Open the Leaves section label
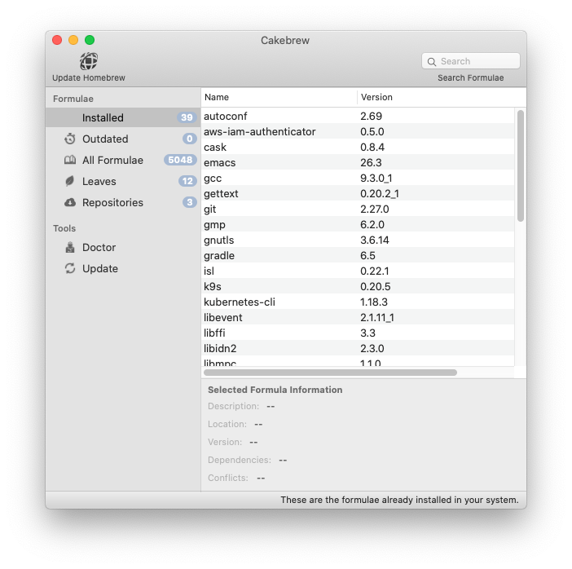 click(x=99, y=181)
